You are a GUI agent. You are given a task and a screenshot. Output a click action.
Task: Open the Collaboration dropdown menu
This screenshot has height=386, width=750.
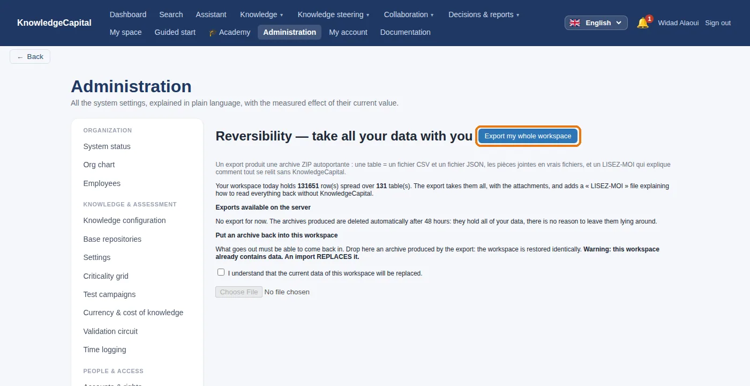(x=409, y=14)
